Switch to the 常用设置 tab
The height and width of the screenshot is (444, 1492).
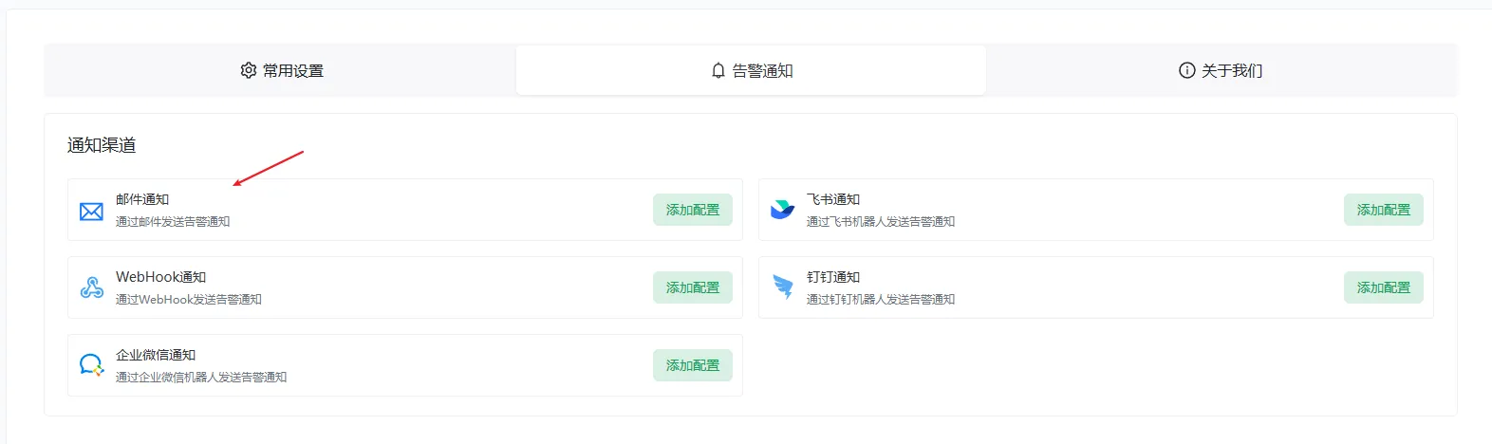[x=281, y=70]
